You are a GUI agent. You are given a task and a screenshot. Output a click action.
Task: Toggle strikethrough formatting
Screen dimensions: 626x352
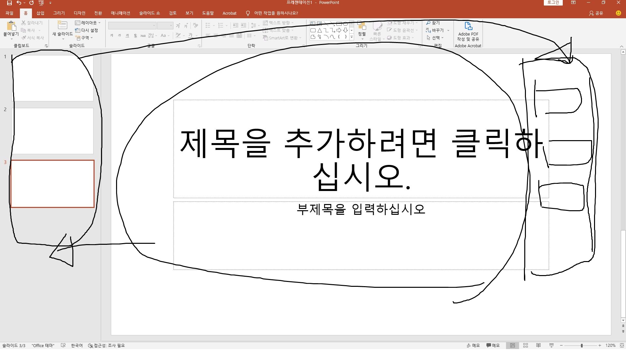pos(143,36)
